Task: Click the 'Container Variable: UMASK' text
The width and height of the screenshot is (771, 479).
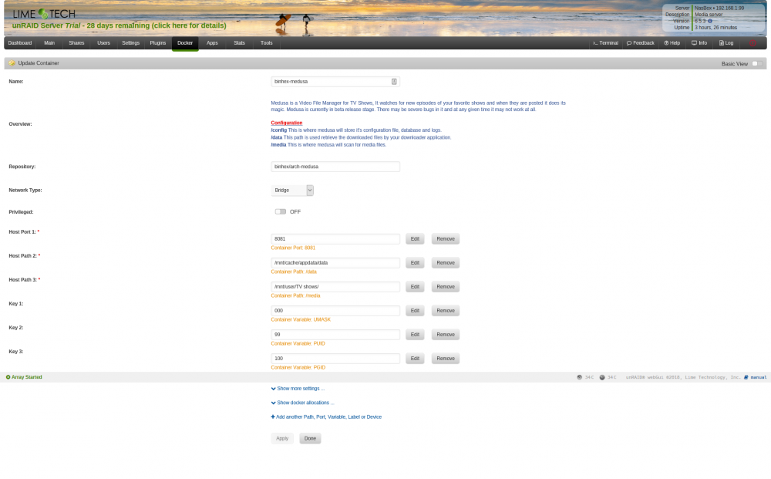Action: pos(301,319)
